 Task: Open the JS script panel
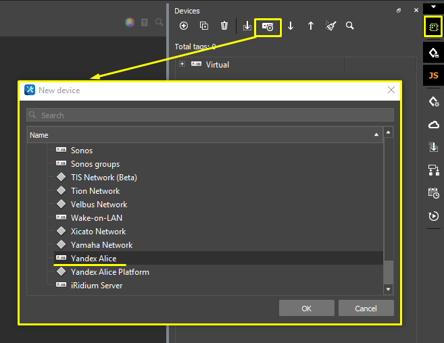433,76
